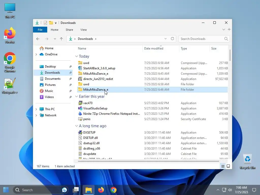Click the VisualStudioSetup installer icon
The width and height of the screenshot is (260, 195).
tap(80, 108)
